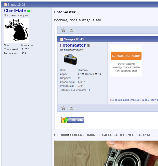Click Fotomaster's reputation value 5794
158x166 pixels.
(80, 86)
